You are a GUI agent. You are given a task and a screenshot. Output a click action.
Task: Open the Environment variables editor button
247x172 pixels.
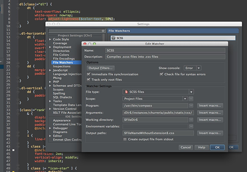click(x=191, y=126)
